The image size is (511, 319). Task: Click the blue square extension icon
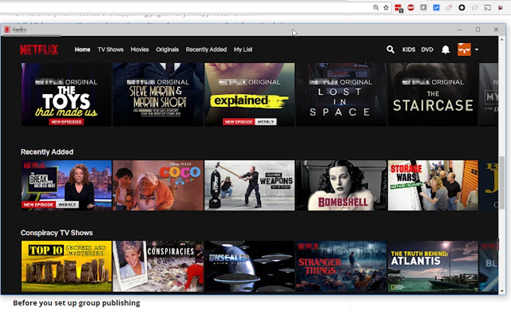click(x=436, y=7)
